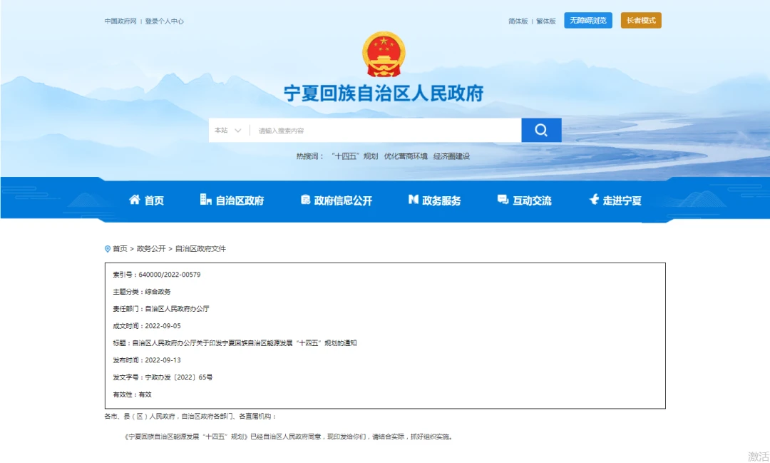770x463 pixels.
Task: Click the icon beside 政务服务
Action: coord(413,200)
